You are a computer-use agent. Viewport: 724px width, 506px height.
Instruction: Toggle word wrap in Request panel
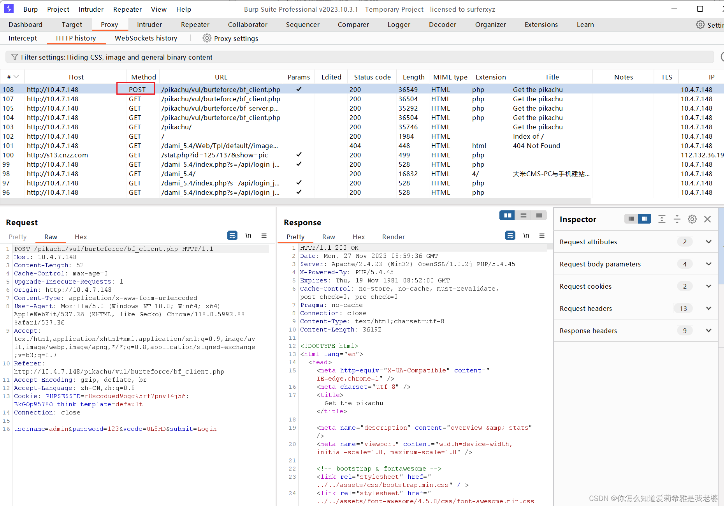tap(232, 236)
